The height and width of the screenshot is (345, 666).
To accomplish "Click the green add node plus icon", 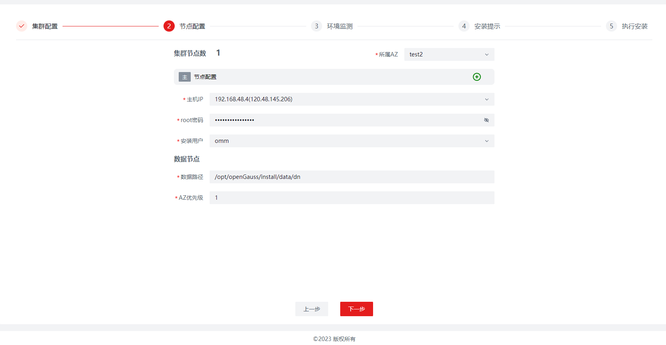I will tap(476, 77).
